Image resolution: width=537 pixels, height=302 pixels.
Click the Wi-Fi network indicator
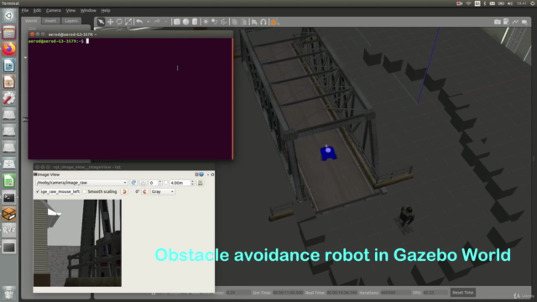coord(468,3)
